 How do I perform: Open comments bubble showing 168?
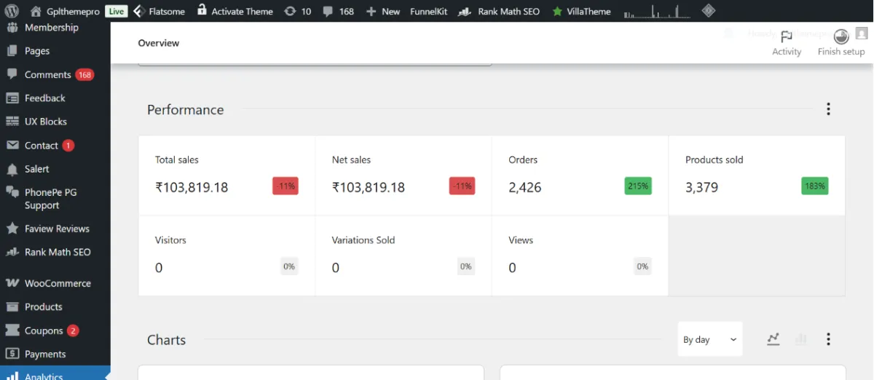point(338,11)
